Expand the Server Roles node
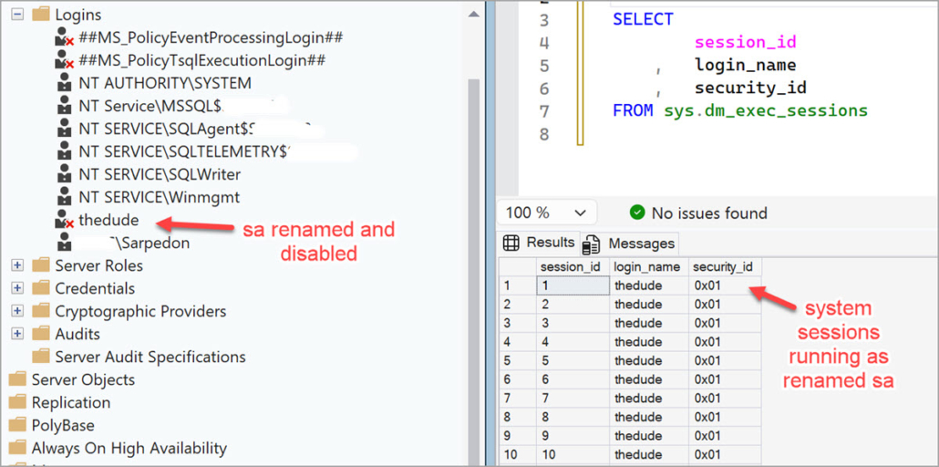939x467 pixels. click(x=17, y=265)
